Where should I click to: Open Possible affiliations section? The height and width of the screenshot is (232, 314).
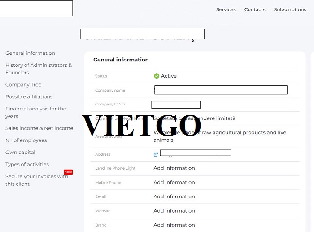(x=29, y=96)
